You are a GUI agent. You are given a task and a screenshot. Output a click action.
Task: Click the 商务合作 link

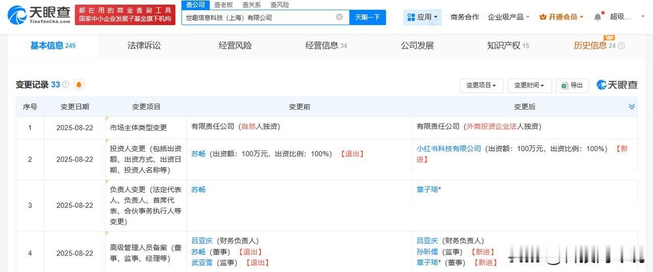click(x=464, y=17)
